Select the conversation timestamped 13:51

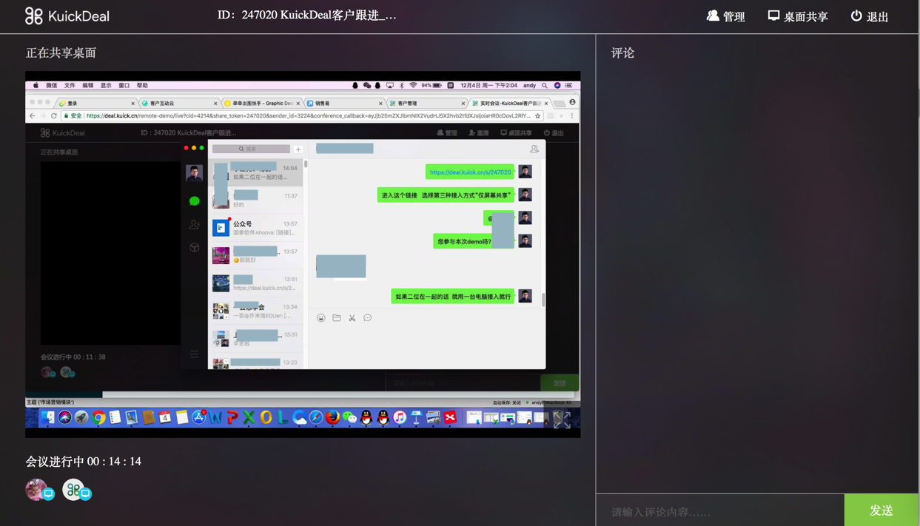click(256, 283)
